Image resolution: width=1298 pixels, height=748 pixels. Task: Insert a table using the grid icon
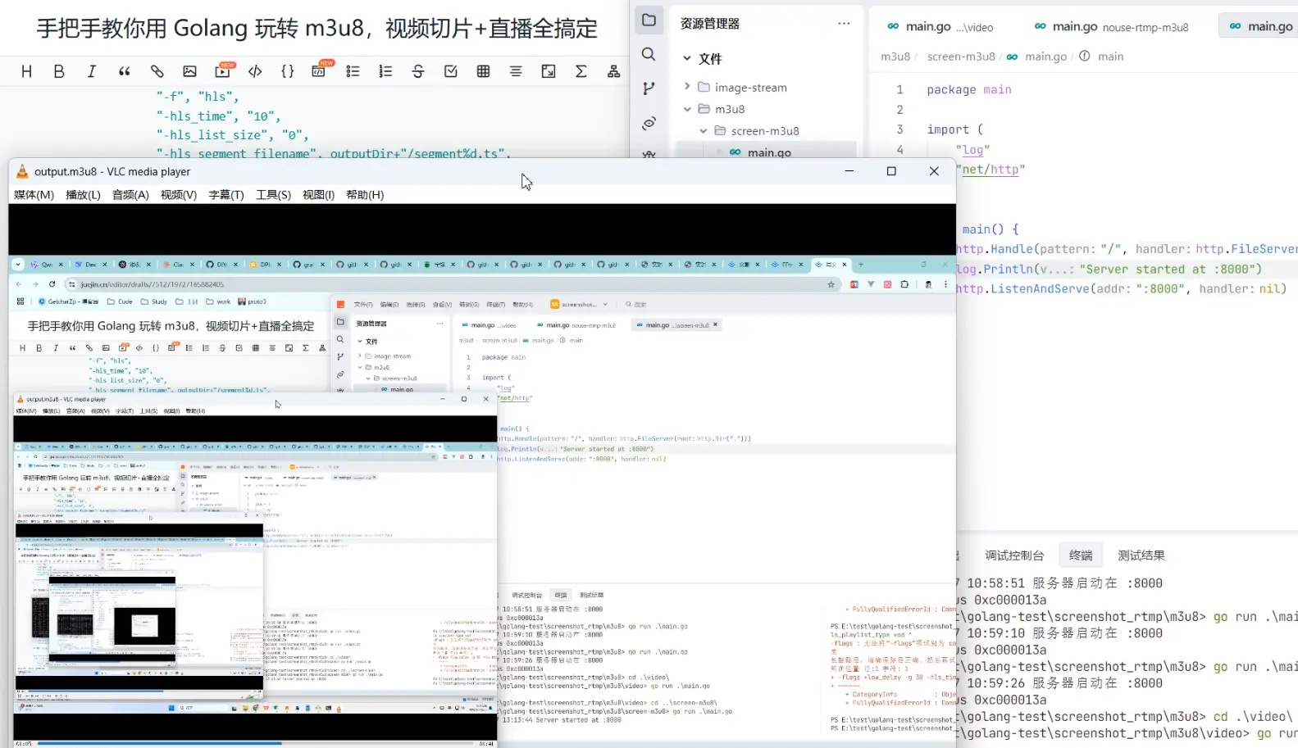[483, 72]
